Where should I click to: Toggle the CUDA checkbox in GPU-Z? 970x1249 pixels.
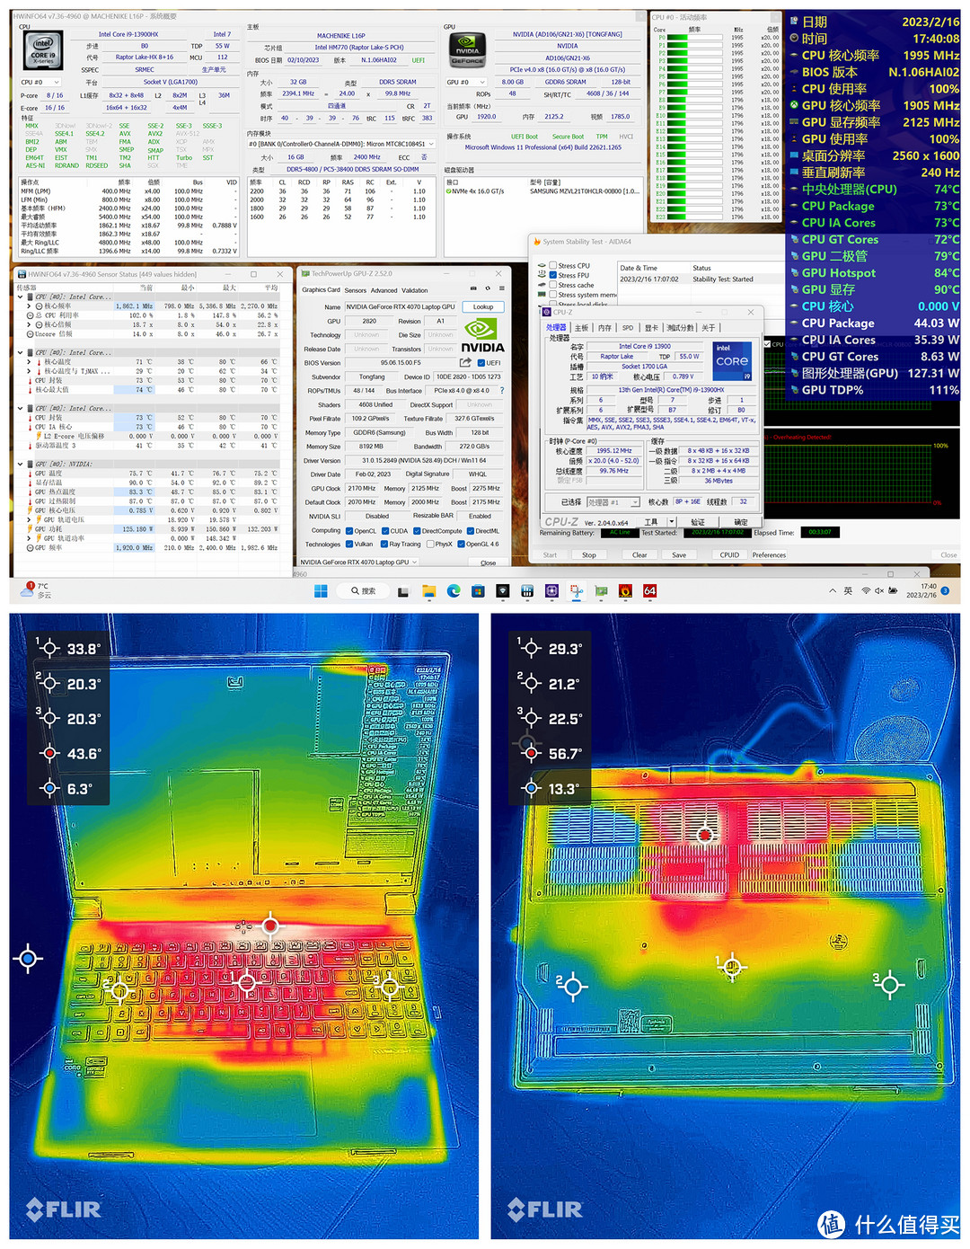click(385, 531)
